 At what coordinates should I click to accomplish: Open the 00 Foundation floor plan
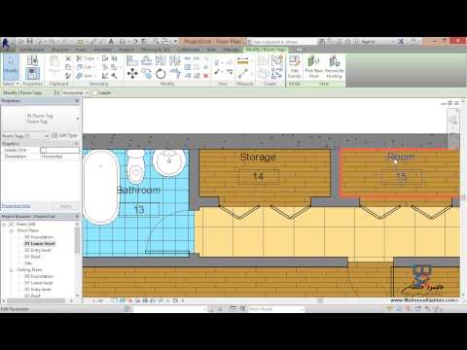[39, 237]
